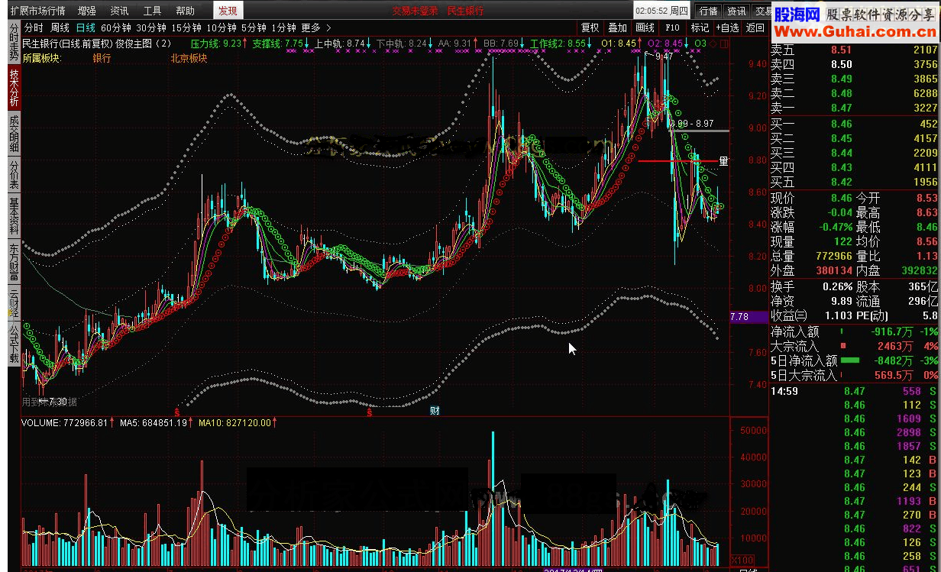This screenshot has width=941, height=572.
Task: Open the 公式下载 side tab
Action: tap(14, 344)
